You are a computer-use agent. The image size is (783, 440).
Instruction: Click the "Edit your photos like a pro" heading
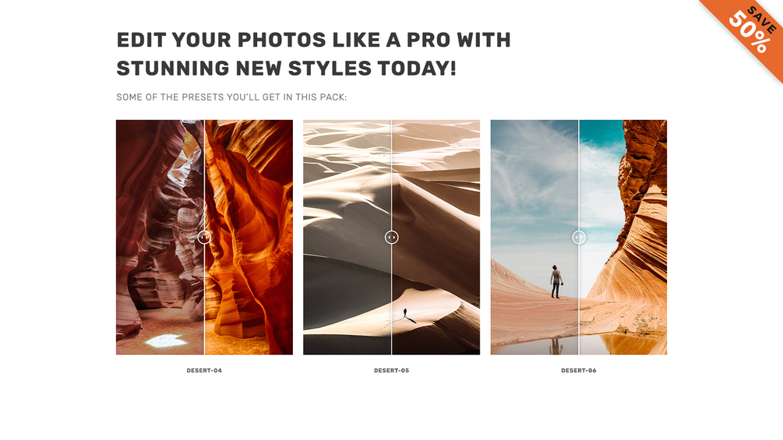(x=314, y=54)
